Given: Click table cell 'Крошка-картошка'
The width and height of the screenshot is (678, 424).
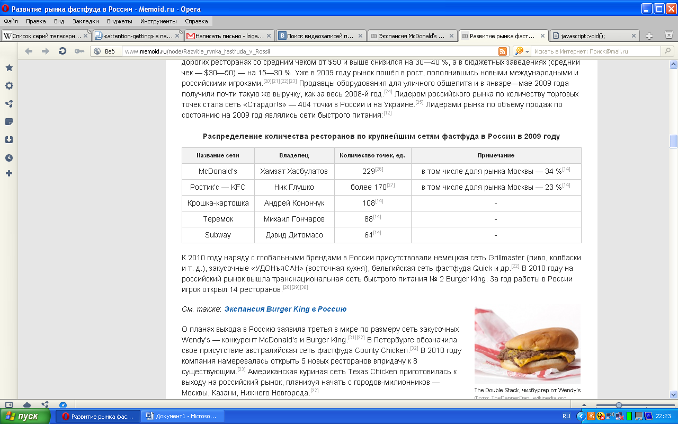Looking at the screenshot, I should coord(218,203).
